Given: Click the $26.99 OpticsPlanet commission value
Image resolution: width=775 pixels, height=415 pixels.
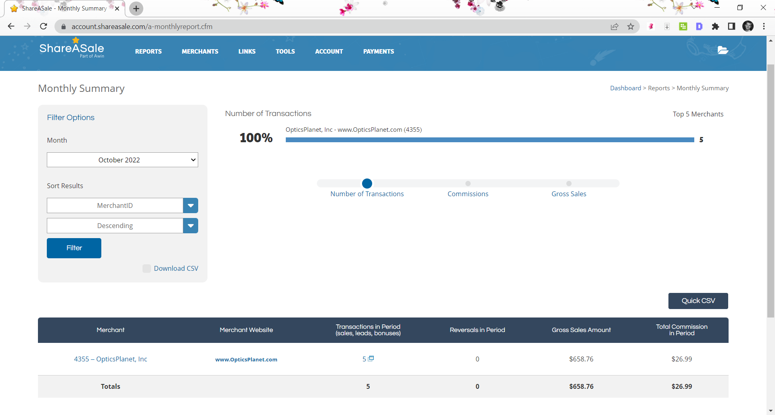Looking at the screenshot, I should pyautogui.click(x=681, y=359).
